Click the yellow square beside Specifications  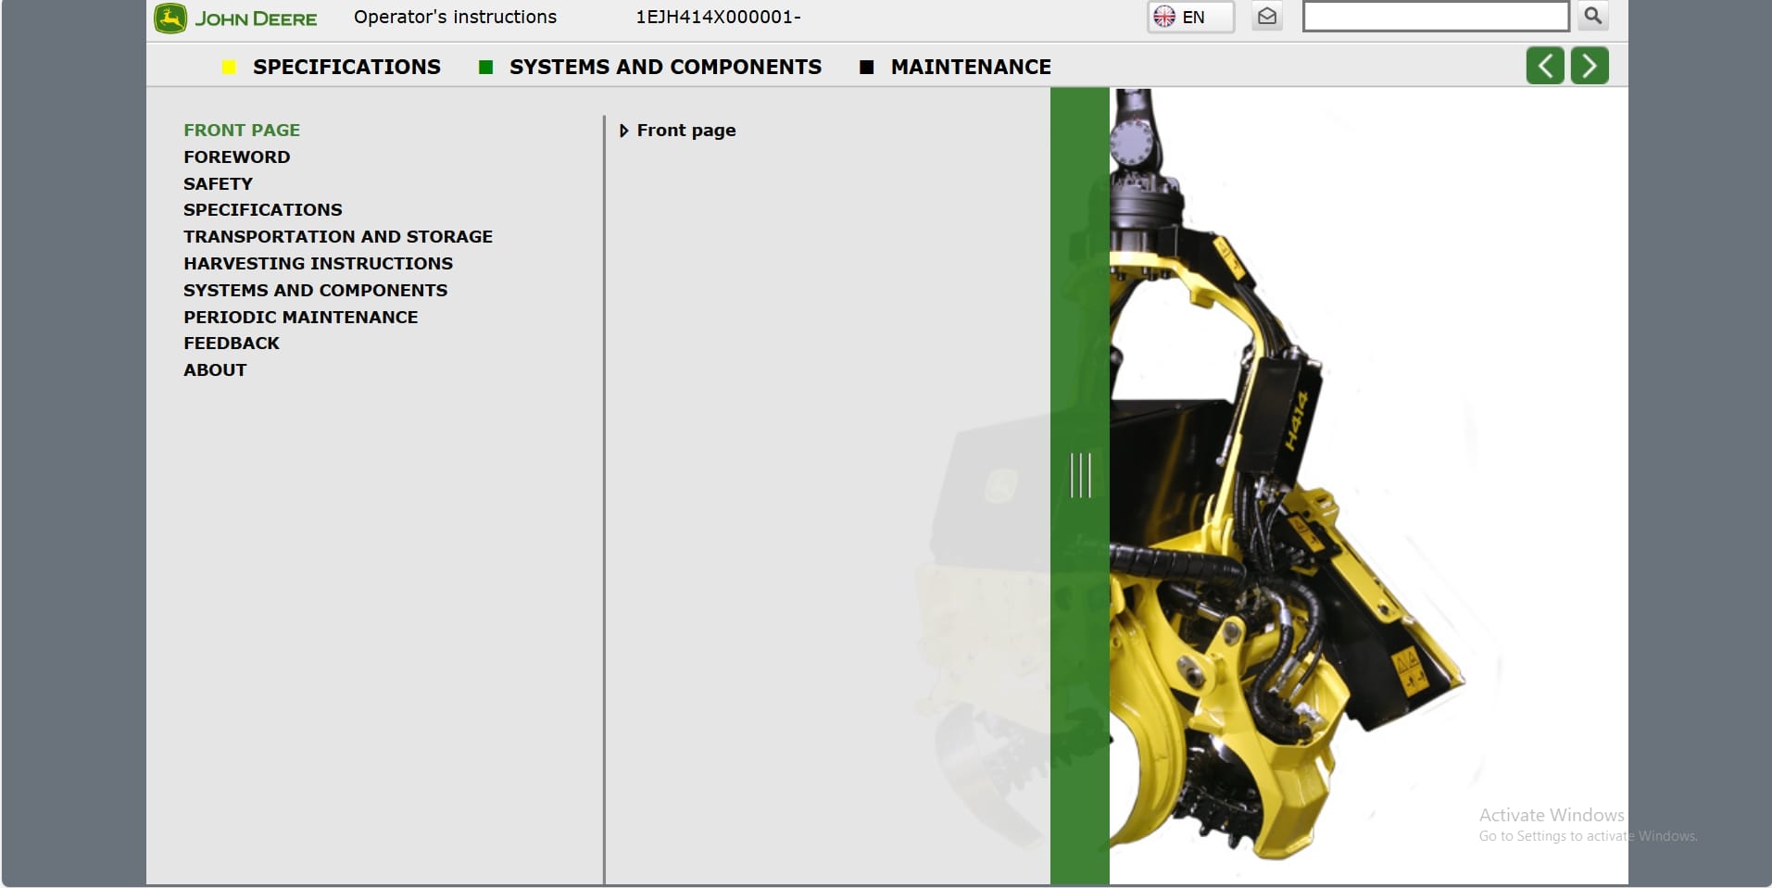[229, 67]
